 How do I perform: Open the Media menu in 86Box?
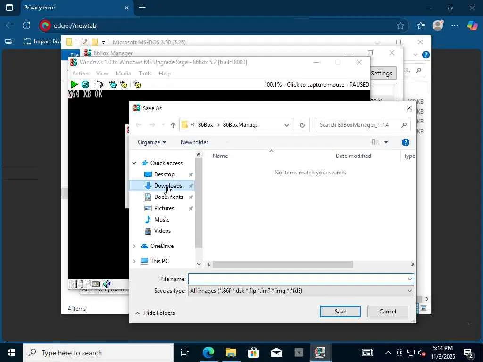(123, 73)
